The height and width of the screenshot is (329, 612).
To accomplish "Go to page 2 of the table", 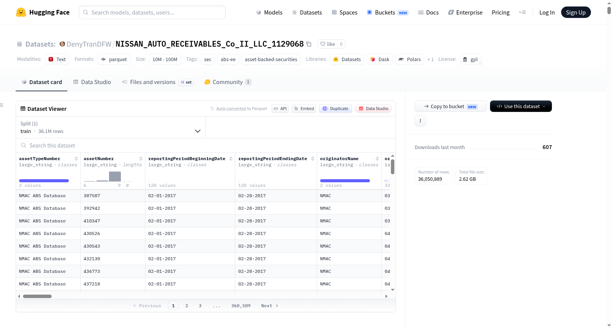I will click(x=187, y=306).
